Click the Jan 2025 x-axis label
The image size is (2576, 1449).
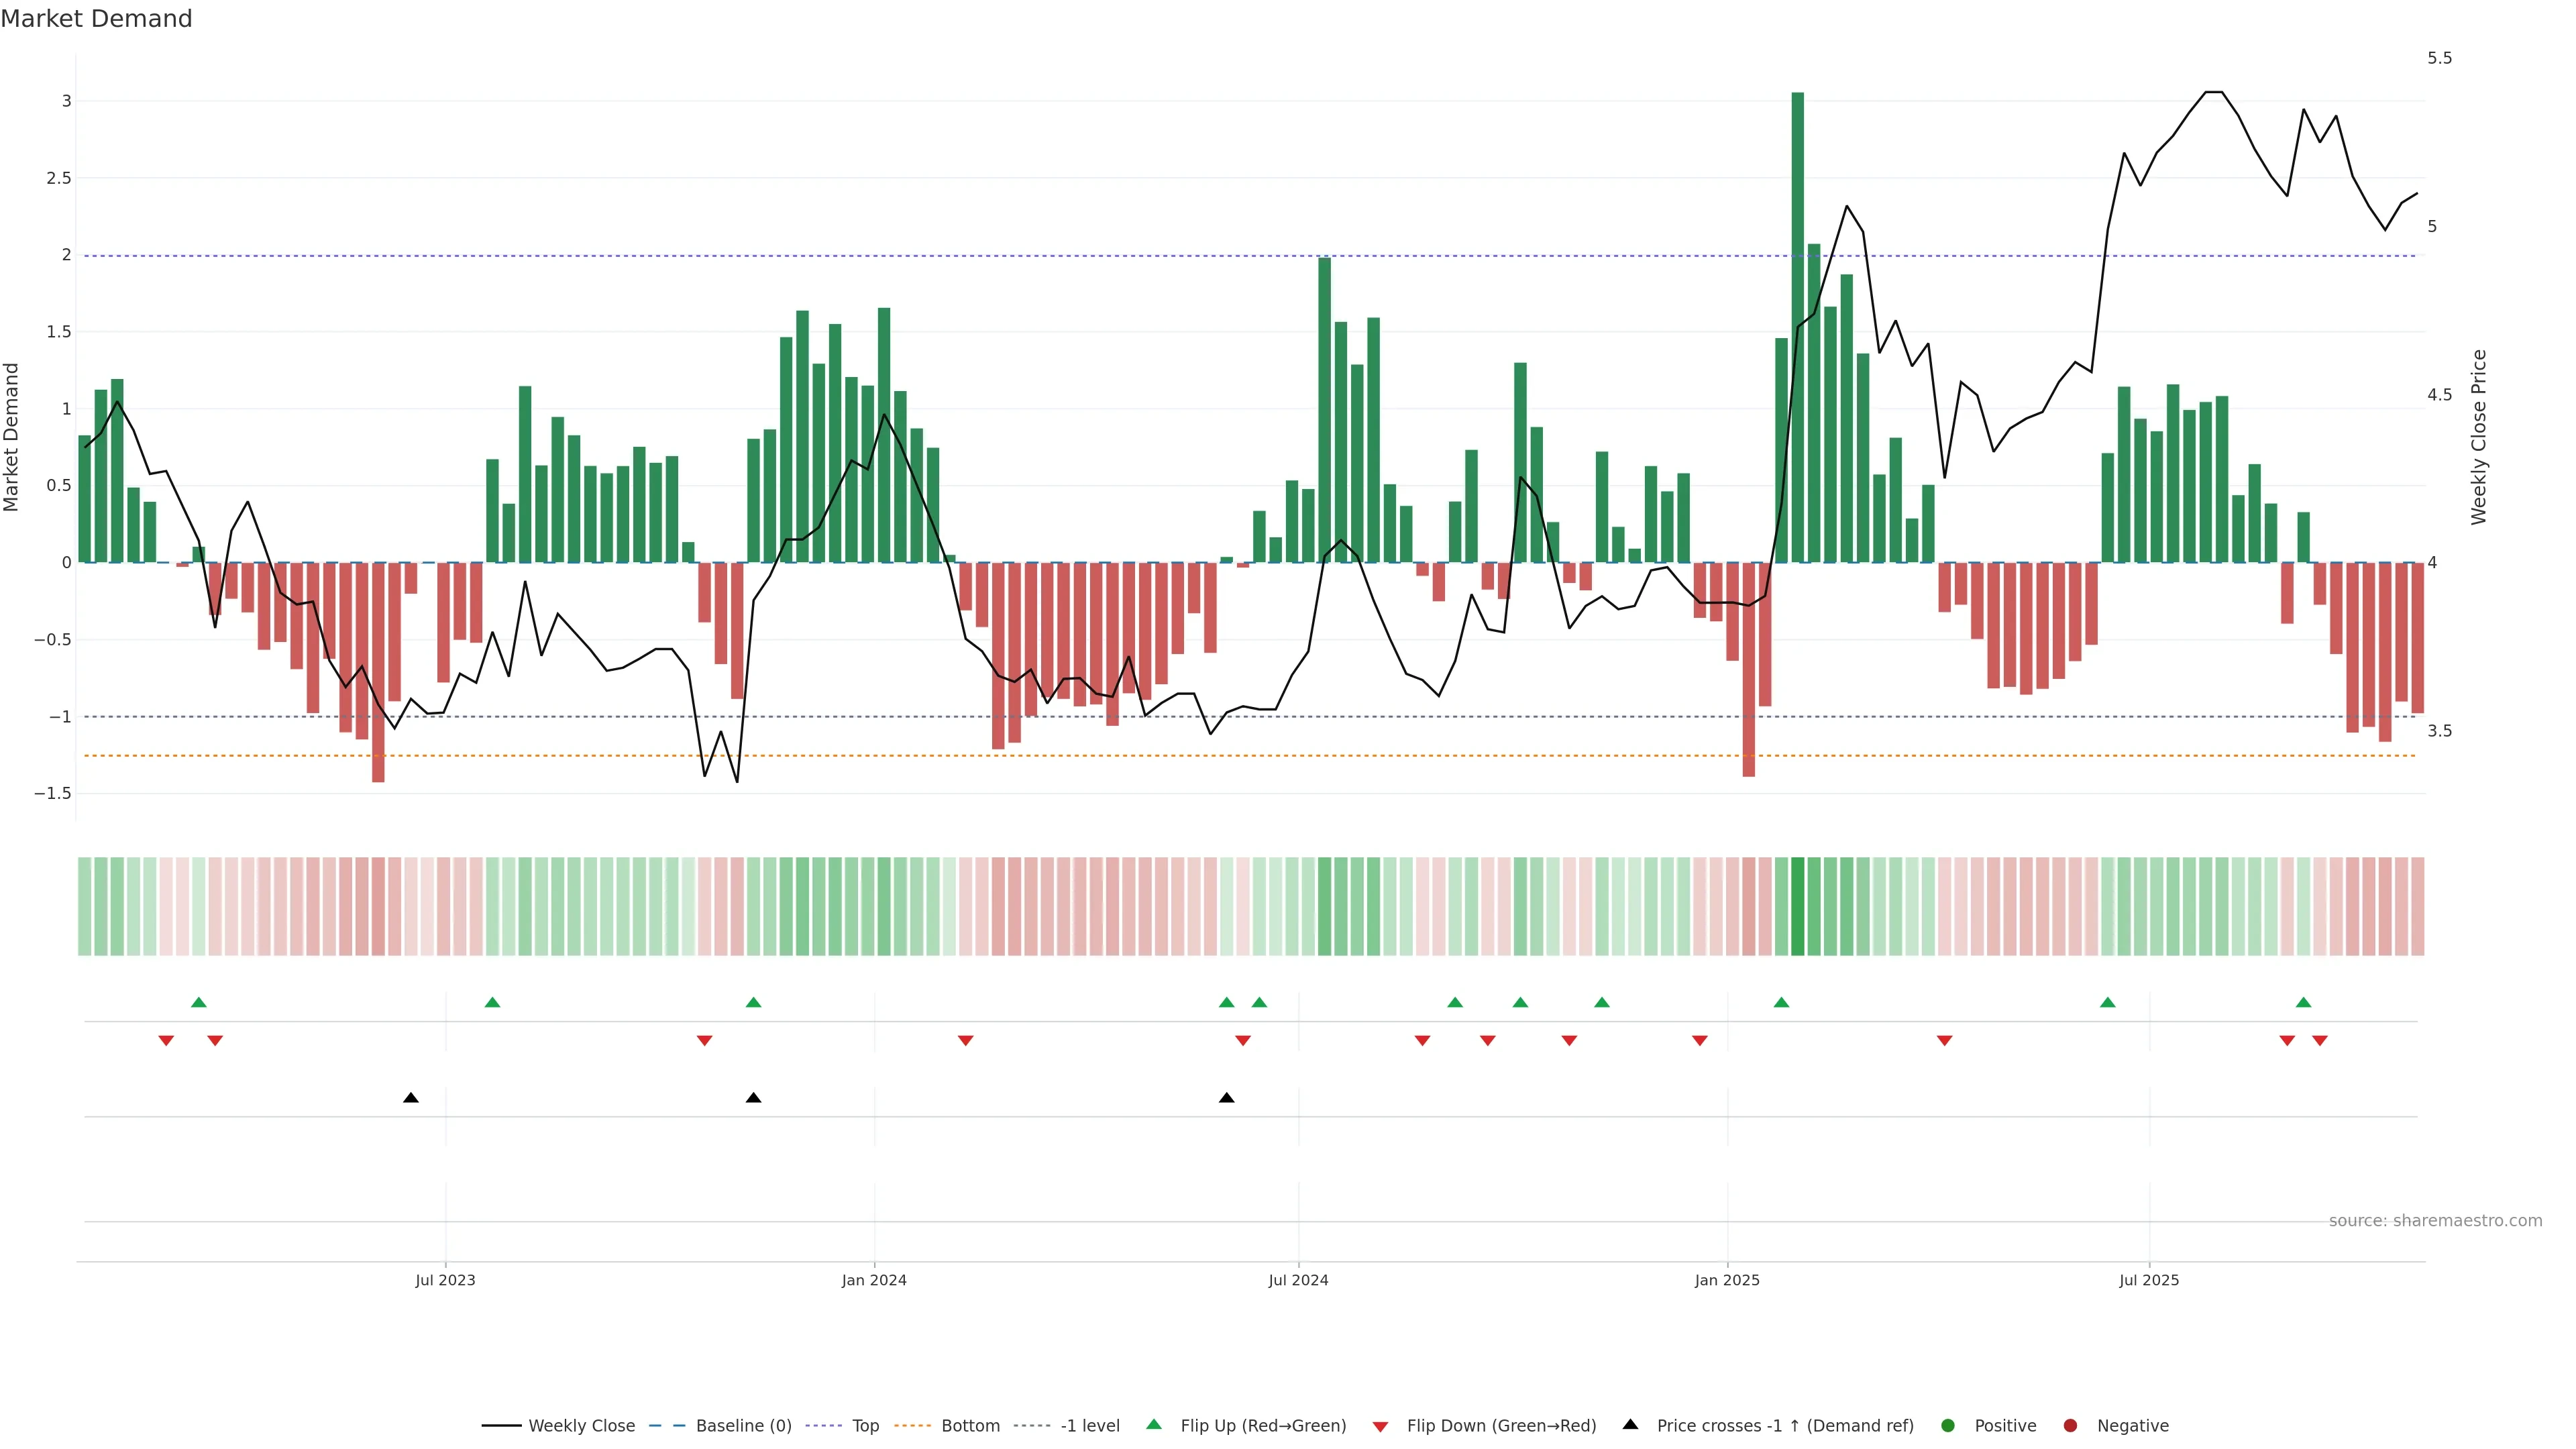click(1727, 1280)
